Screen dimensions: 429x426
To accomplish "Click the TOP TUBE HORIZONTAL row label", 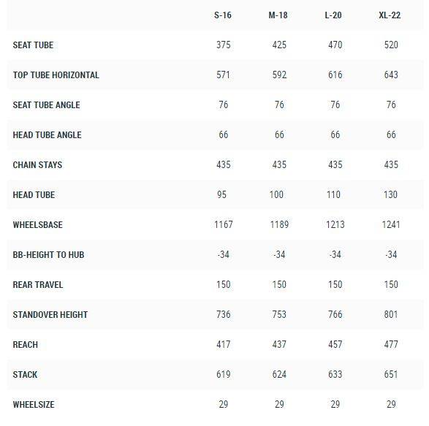I will (x=56, y=75).
